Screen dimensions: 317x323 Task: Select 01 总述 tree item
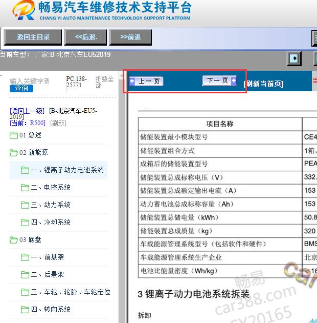click(30, 135)
